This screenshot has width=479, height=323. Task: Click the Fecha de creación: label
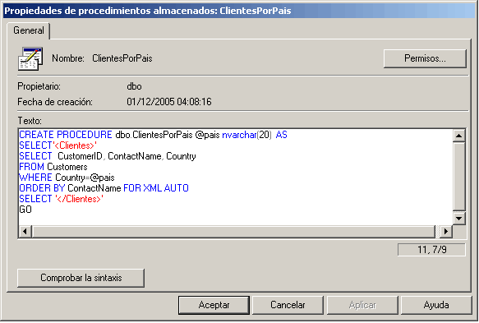pyautogui.click(x=55, y=102)
